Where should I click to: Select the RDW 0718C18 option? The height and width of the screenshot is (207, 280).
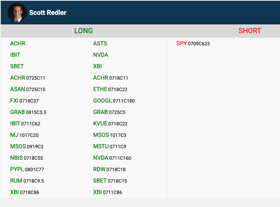click(109, 169)
